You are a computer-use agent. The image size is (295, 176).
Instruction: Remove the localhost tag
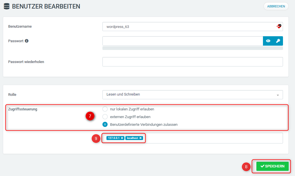(x=140, y=138)
